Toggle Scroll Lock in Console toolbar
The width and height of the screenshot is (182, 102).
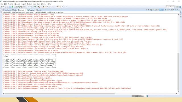pyautogui.click(x=156, y=10)
